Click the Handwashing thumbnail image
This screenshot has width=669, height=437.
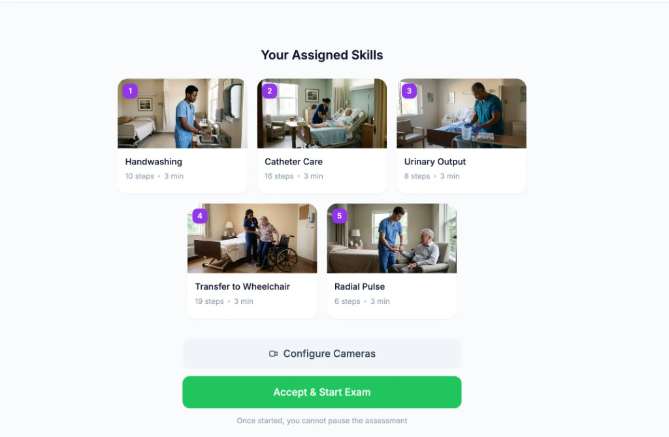182,113
